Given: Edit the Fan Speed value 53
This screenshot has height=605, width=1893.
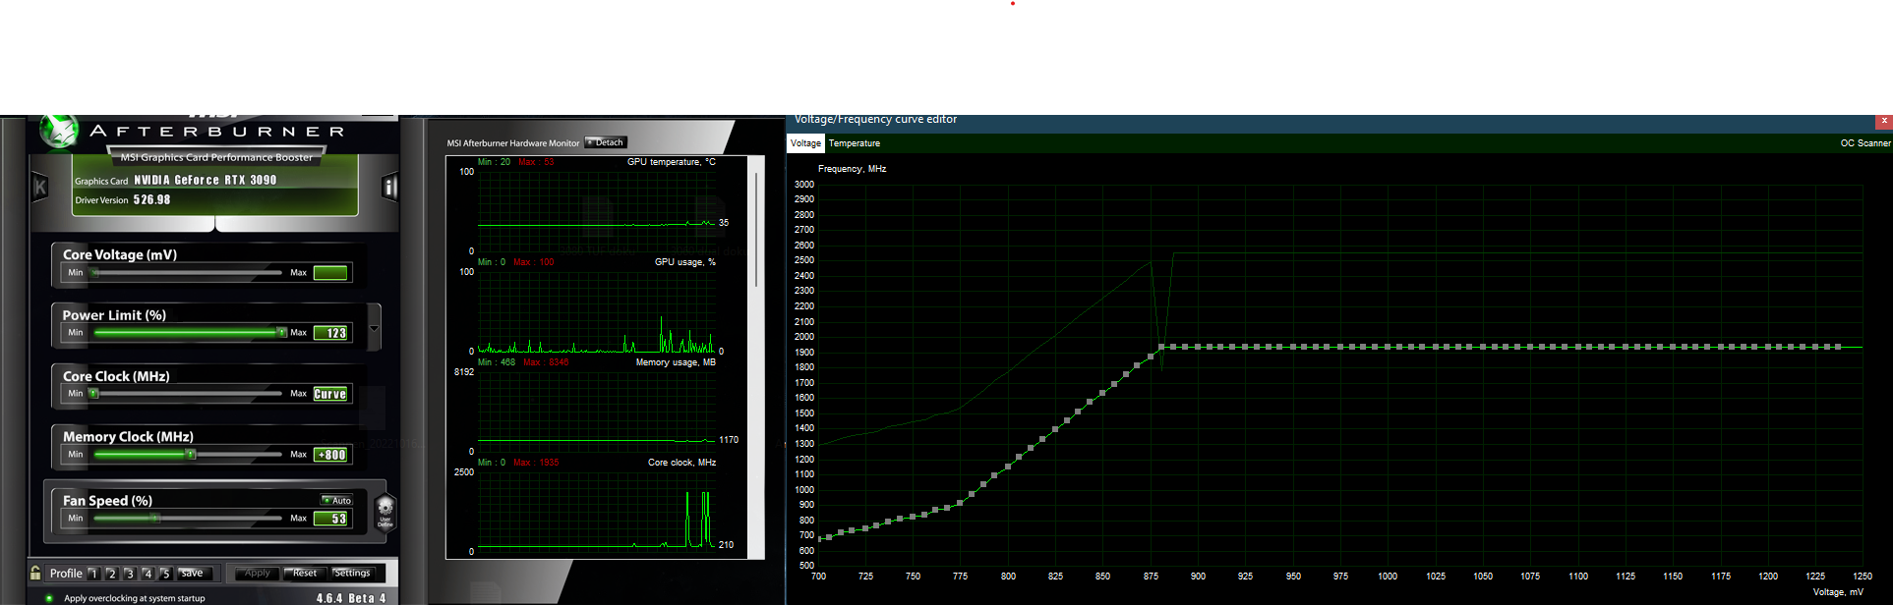Looking at the screenshot, I should pyautogui.click(x=330, y=519).
